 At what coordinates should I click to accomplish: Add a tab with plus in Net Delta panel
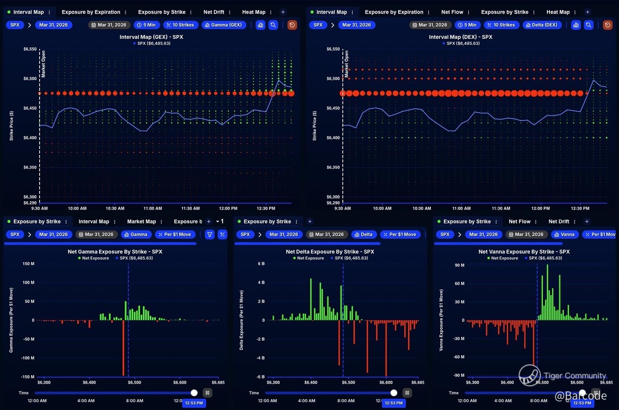tap(310, 221)
